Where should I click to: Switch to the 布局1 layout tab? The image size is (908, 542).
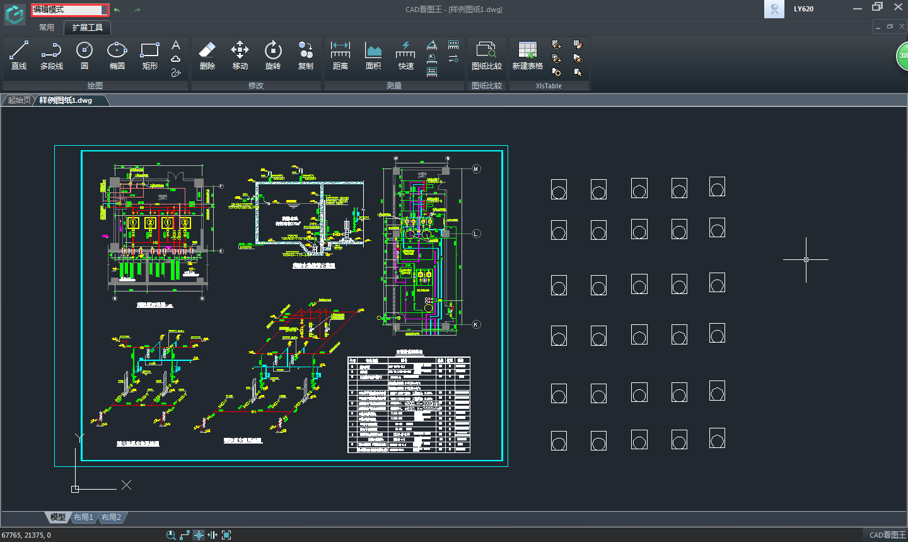tap(83, 517)
